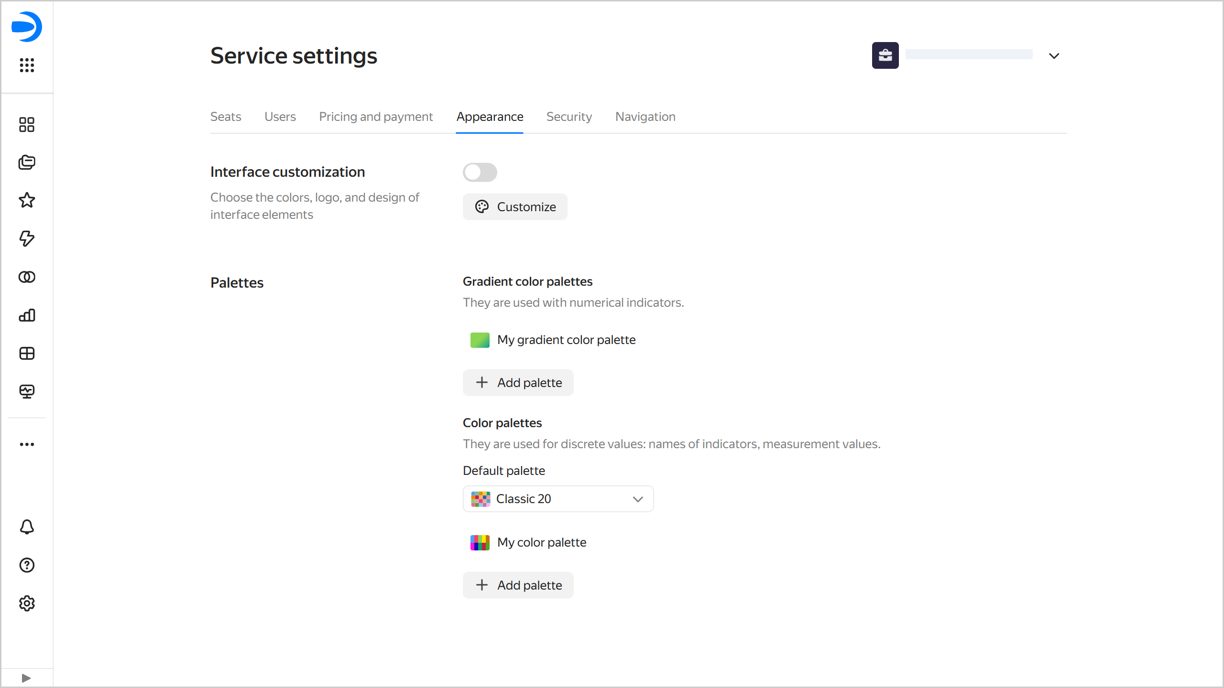Image resolution: width=1224 pixels, height=688 pixels.
Task: Open the settings gear icon in sidebar
Action: tap(27, 603)
